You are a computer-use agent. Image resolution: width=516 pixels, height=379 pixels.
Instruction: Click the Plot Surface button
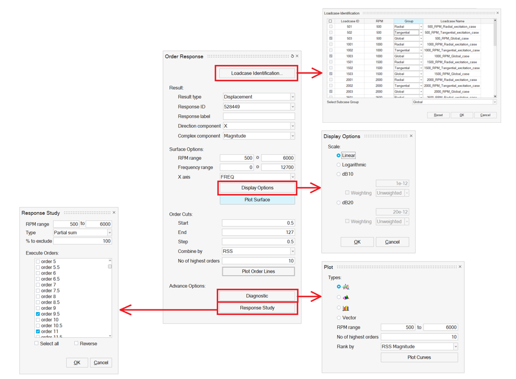[x=257, y=200]
